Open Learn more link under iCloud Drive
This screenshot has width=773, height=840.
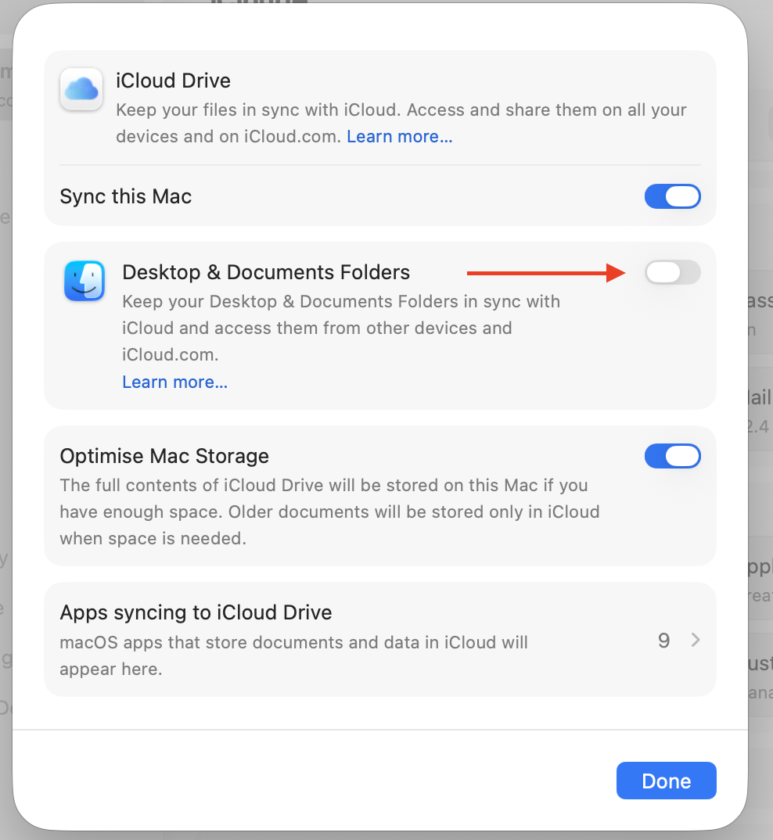point(399,137)
